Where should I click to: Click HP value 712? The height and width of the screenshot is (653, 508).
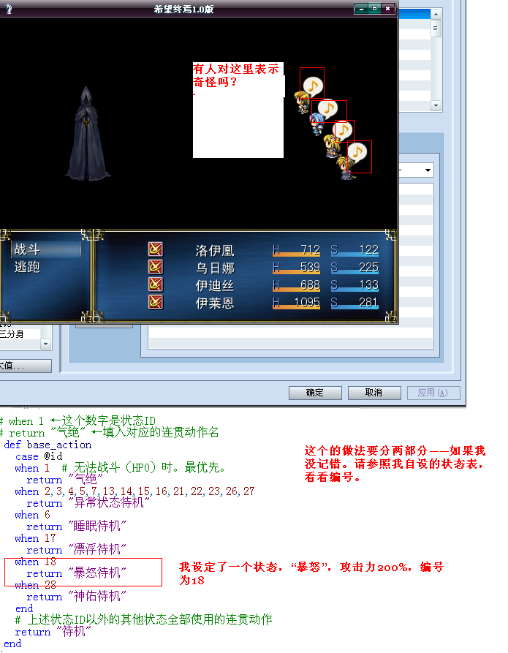310,250
